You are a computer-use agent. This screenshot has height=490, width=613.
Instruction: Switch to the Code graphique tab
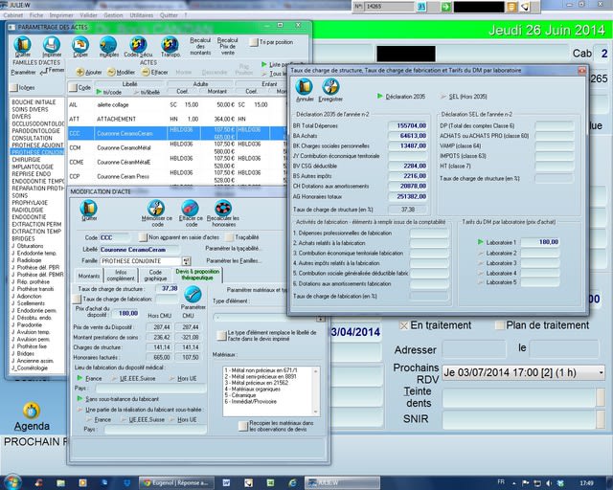[156, 275]
